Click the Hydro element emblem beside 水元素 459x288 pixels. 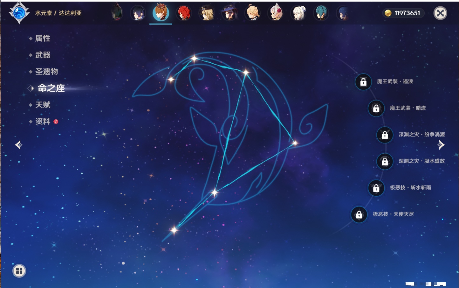pos(19,13)
